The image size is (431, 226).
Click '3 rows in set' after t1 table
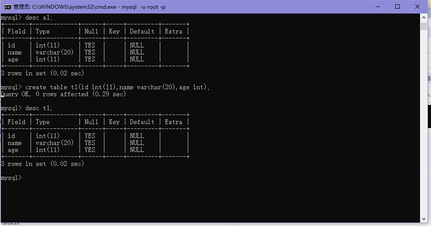42,164
